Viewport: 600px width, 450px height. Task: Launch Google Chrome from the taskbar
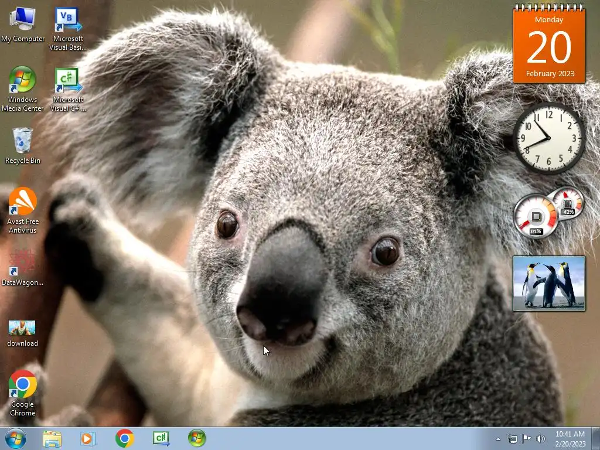pos(124,439)
